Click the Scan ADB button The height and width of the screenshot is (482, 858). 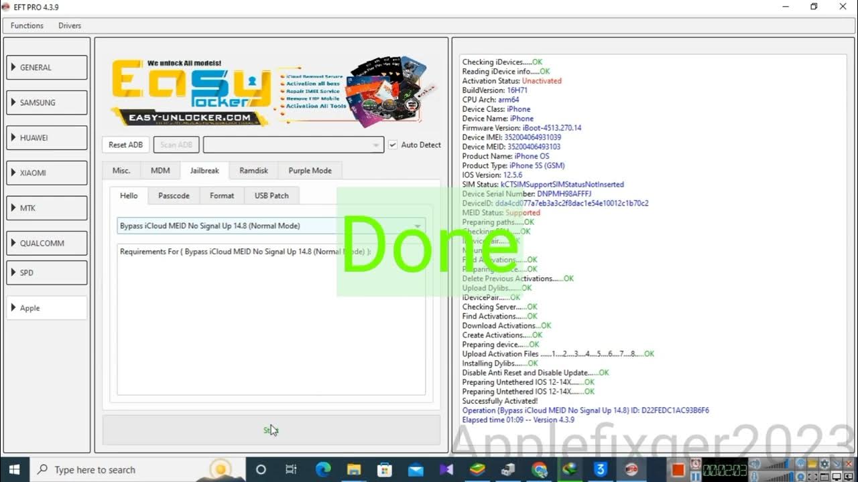[x=176, y=145]
